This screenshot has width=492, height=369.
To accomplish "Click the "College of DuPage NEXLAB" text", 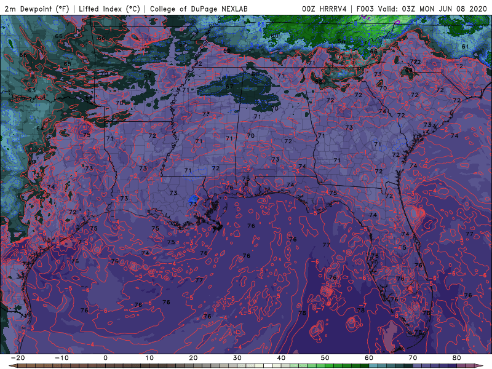I will (199, 9).
